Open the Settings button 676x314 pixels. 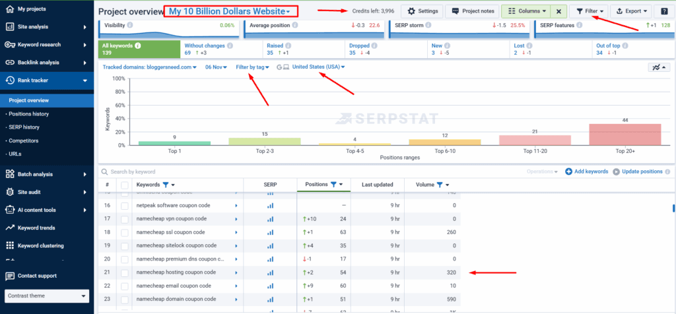(x=422, y=11)
